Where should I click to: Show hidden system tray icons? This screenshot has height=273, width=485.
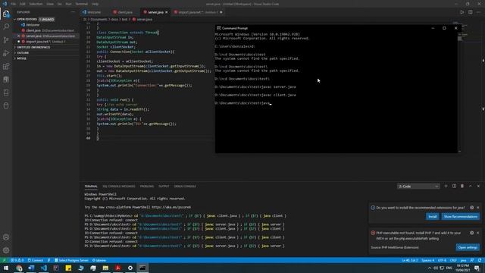click(430, 268)
